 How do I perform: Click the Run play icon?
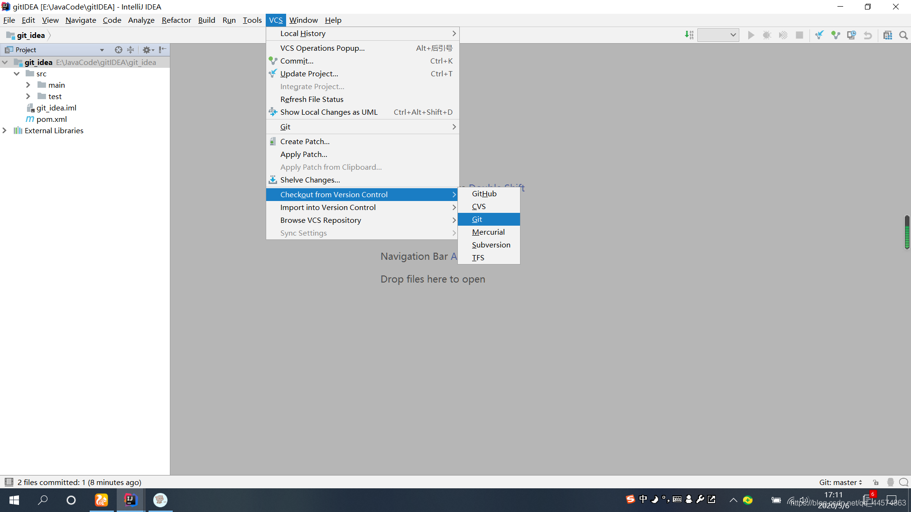pyautogui.click(x=751, y=35)
